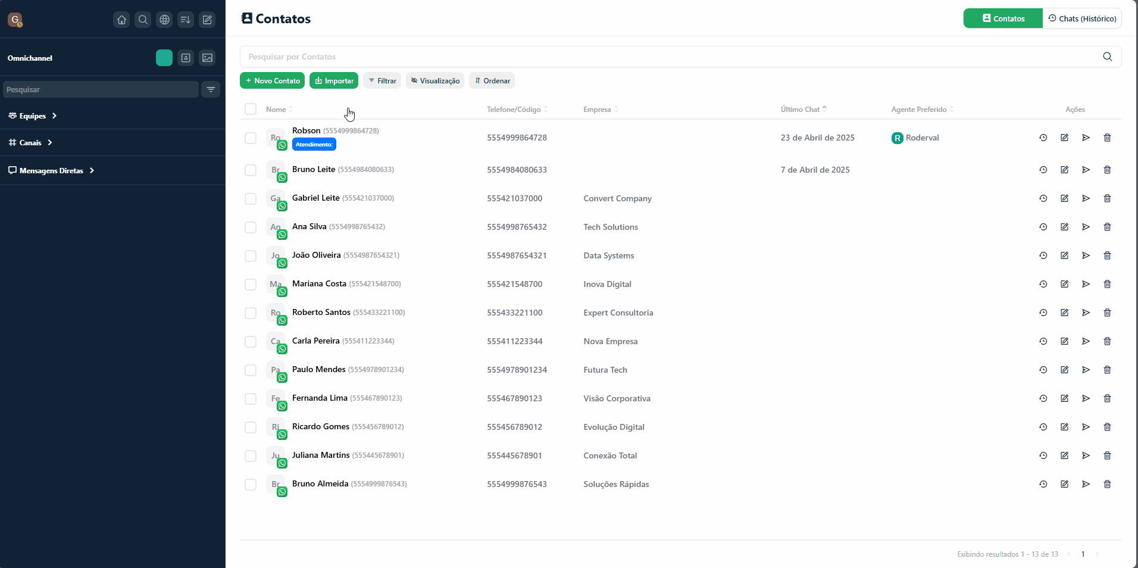
Task: Edit contact Mariana Costa
Action: pyautogui.click(x=1064, y=284)
